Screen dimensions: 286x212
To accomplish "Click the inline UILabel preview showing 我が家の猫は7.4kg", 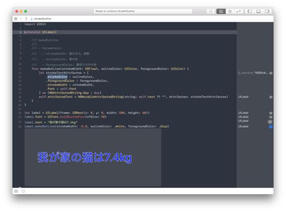I will click(93, 157).
